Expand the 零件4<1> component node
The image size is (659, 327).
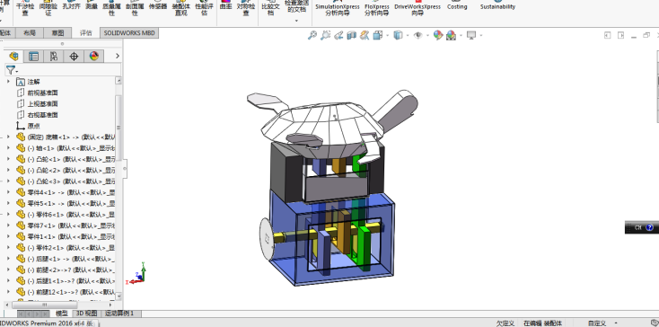coord(8,192)
